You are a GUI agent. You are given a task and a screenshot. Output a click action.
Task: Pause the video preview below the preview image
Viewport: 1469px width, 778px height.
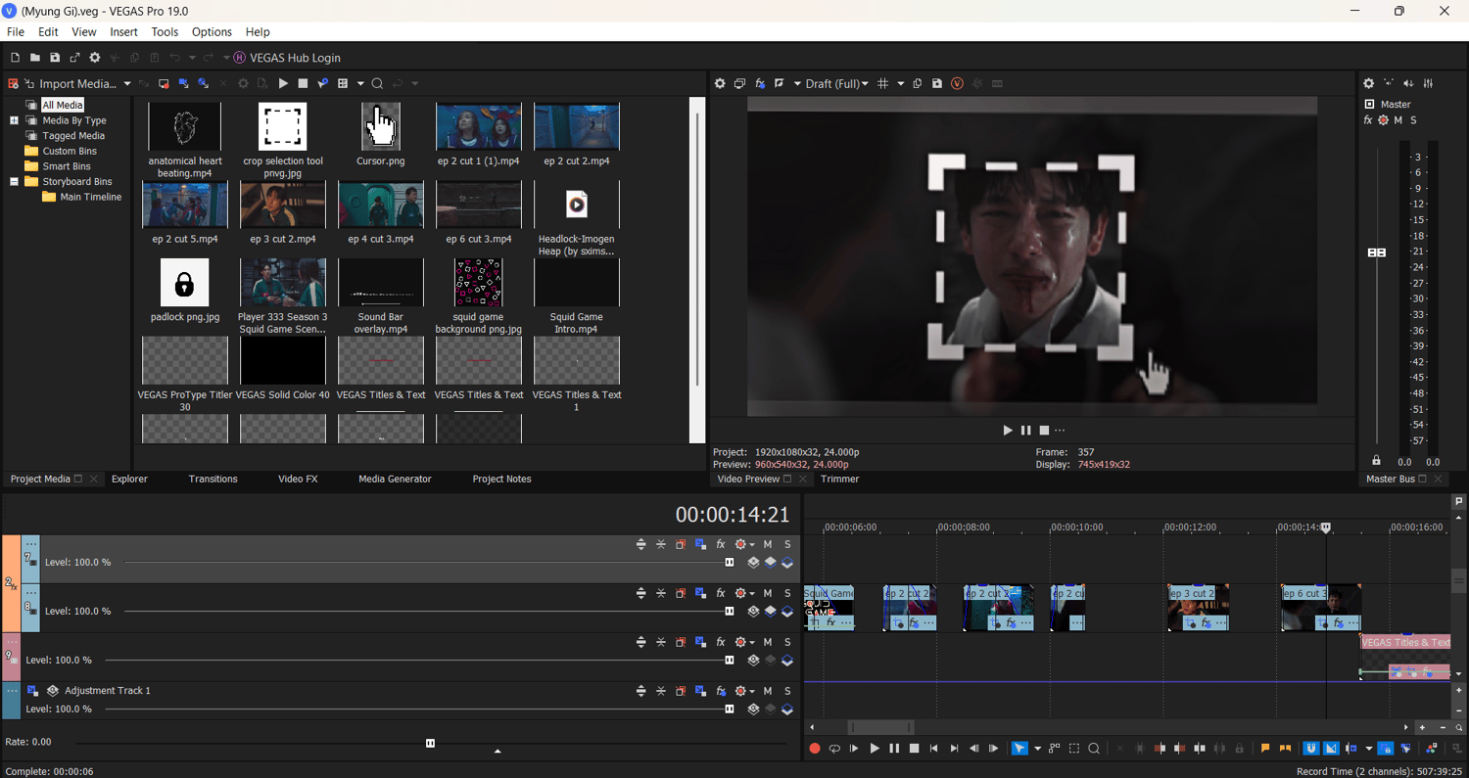[x=1025, y=431]
